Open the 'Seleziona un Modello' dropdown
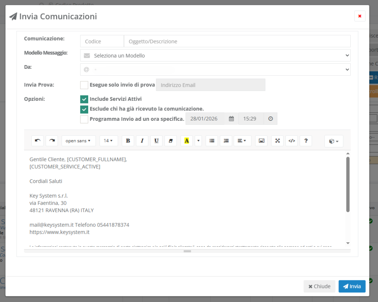 (x=215, y=56)
